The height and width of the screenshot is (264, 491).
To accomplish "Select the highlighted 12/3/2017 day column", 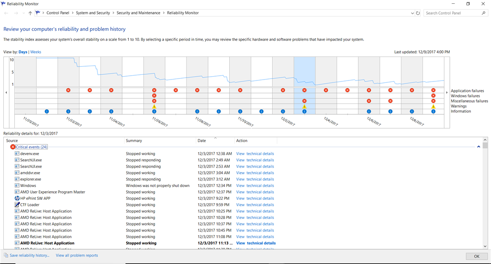I will (x=304, y=85).
